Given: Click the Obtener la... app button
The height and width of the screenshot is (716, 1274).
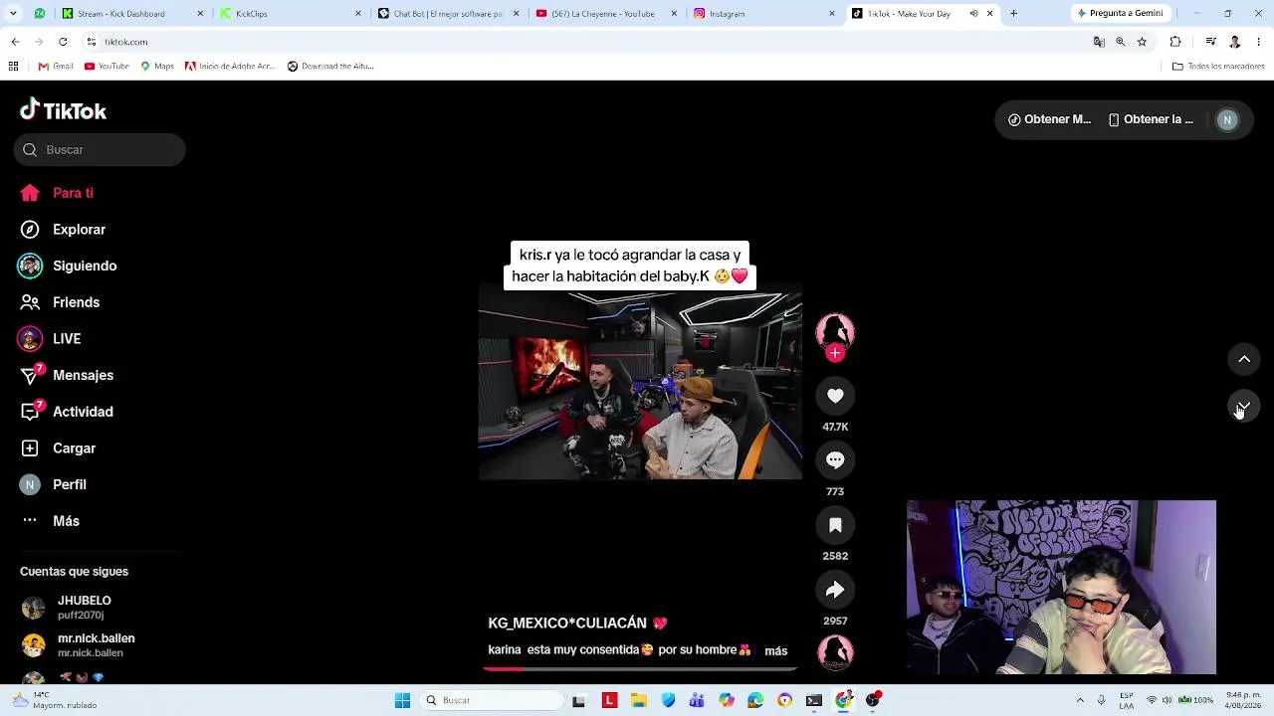Looking at the screenshot, I should point(1151,119).
